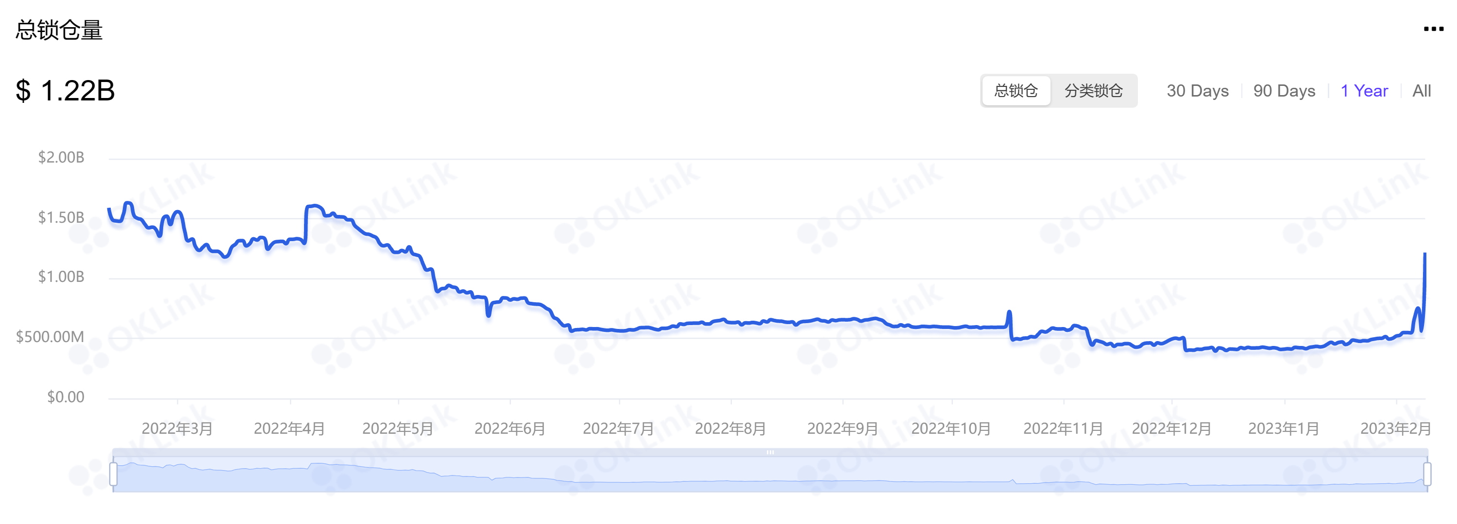Grab the top center grip of range slider
The height and width of the screenshot is (524, 1457).
pos(770,452)
